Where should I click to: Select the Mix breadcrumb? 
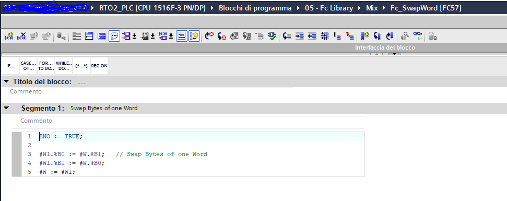(x=372, y=8)
